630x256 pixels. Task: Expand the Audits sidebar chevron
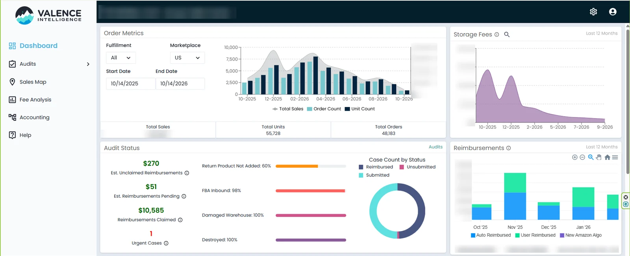(88, 64)
